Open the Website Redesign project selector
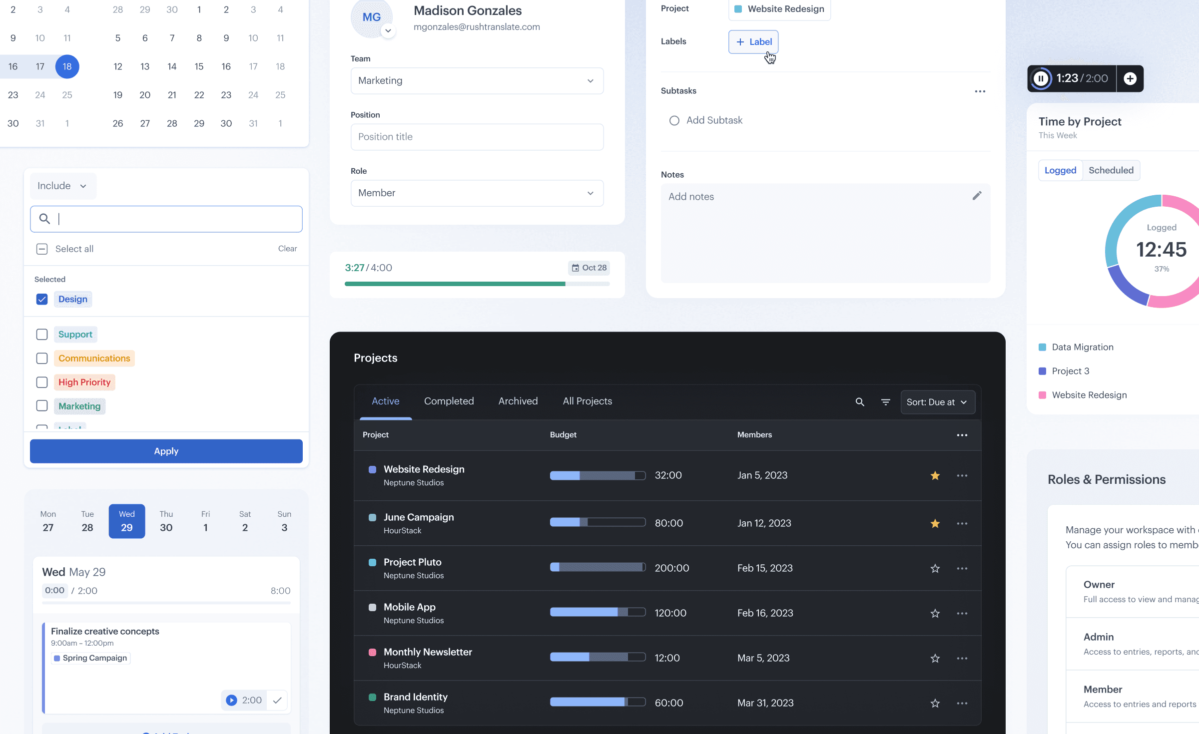This screenshot has height=734, width=1199. pos(779,9)
